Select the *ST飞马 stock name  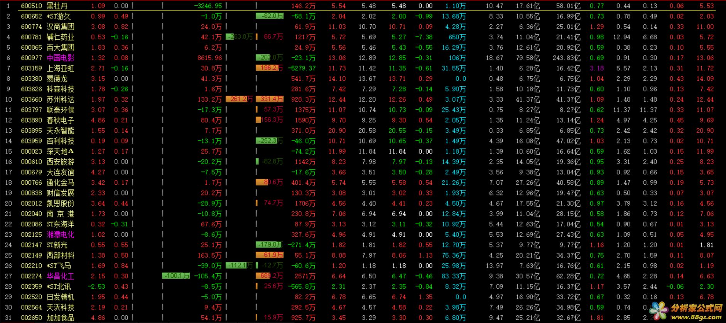point(59,266)
